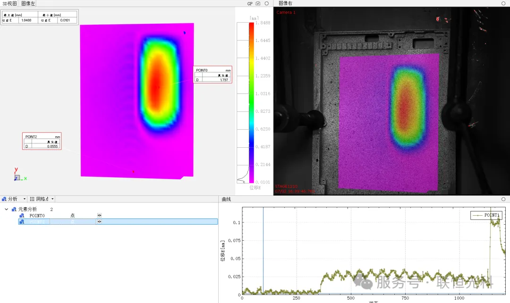Click the red top of the color scale bar
This screenshot has width=510, height=303.
click(251, 26)
